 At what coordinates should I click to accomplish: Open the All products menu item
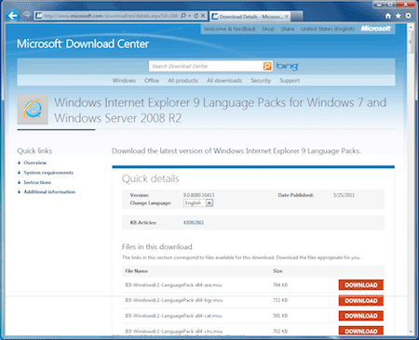coord(182,81)
